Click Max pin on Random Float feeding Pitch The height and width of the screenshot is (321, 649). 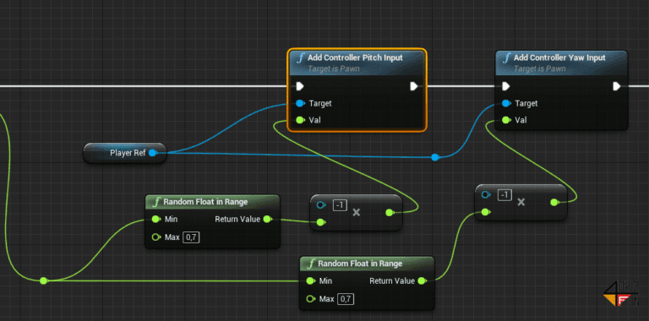click(x=156, y=237)
